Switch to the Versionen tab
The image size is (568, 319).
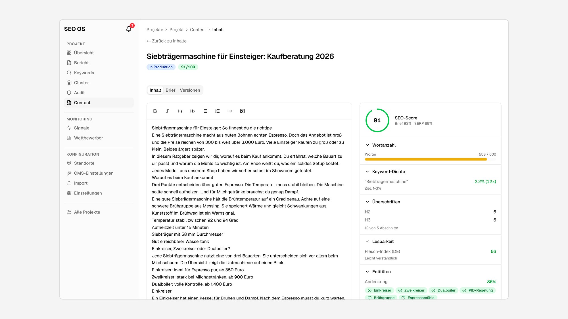[x=190, y=90]
